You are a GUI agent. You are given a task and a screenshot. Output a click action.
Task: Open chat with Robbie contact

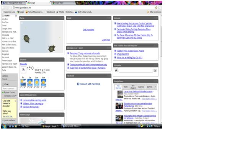pyautogui.click(x=9, y=93)
